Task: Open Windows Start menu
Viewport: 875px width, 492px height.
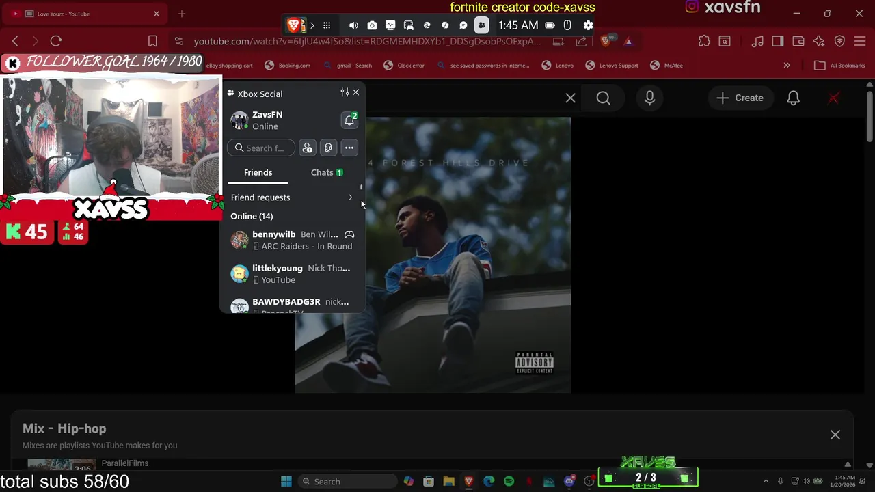Action: [x=286, y=481]
